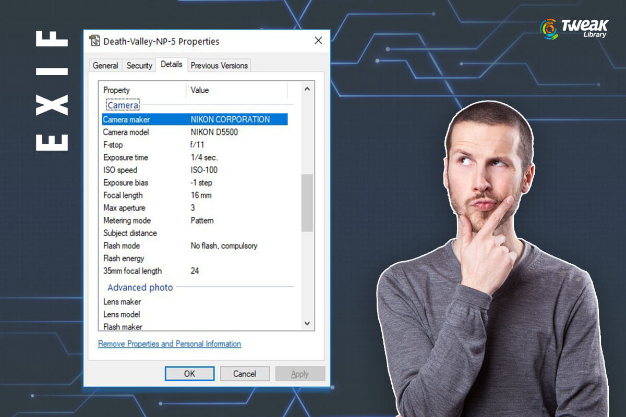Switch to the General tab
Viewport: 626px width, 417px height.
[x=105, y=66]
